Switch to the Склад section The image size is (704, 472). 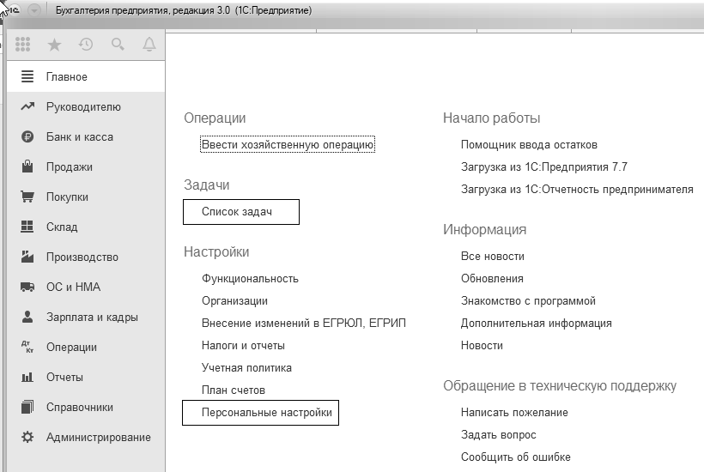86,227
